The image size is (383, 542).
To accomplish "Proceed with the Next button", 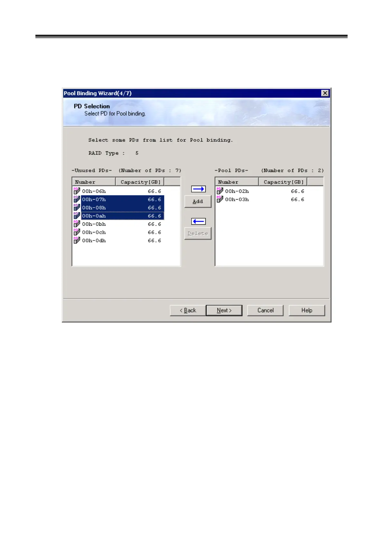I will tap(224, 310).
